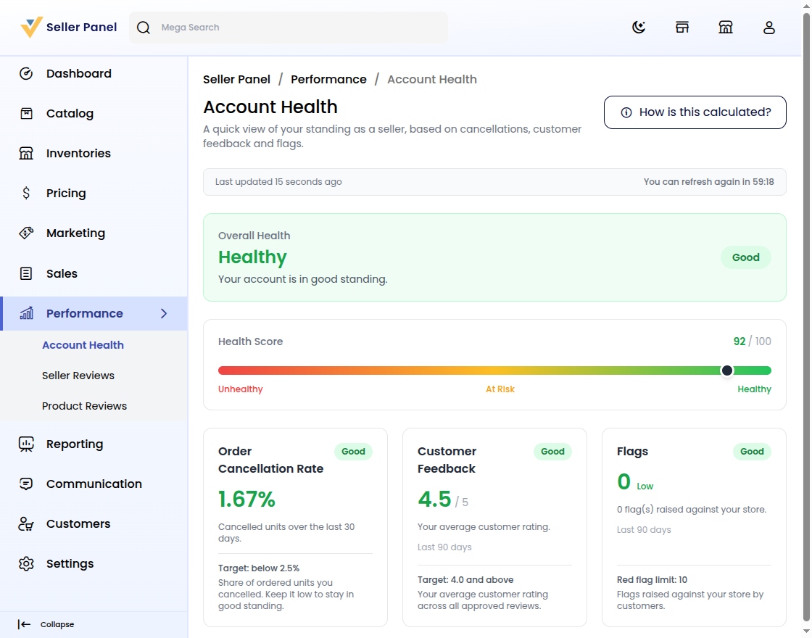The height and width of the screenshot is (638, 812).
Task: Click the Good badge in Overall Health
Action: pos(746,257)
